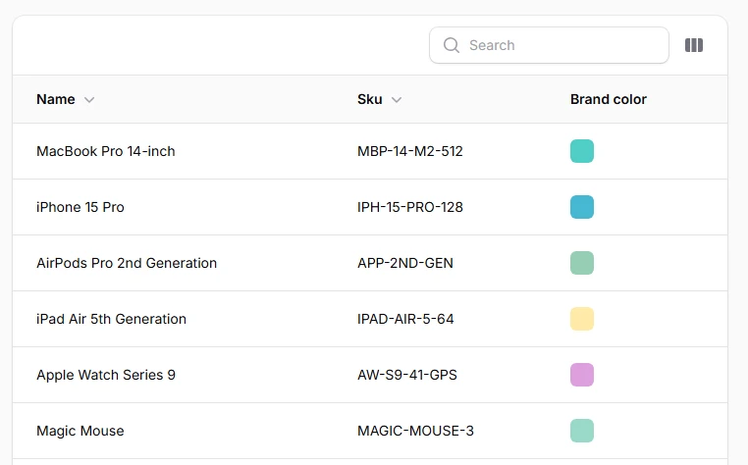748x465 pixels.
Task: Click the search magnifier icon
Action: coord(452,45)
